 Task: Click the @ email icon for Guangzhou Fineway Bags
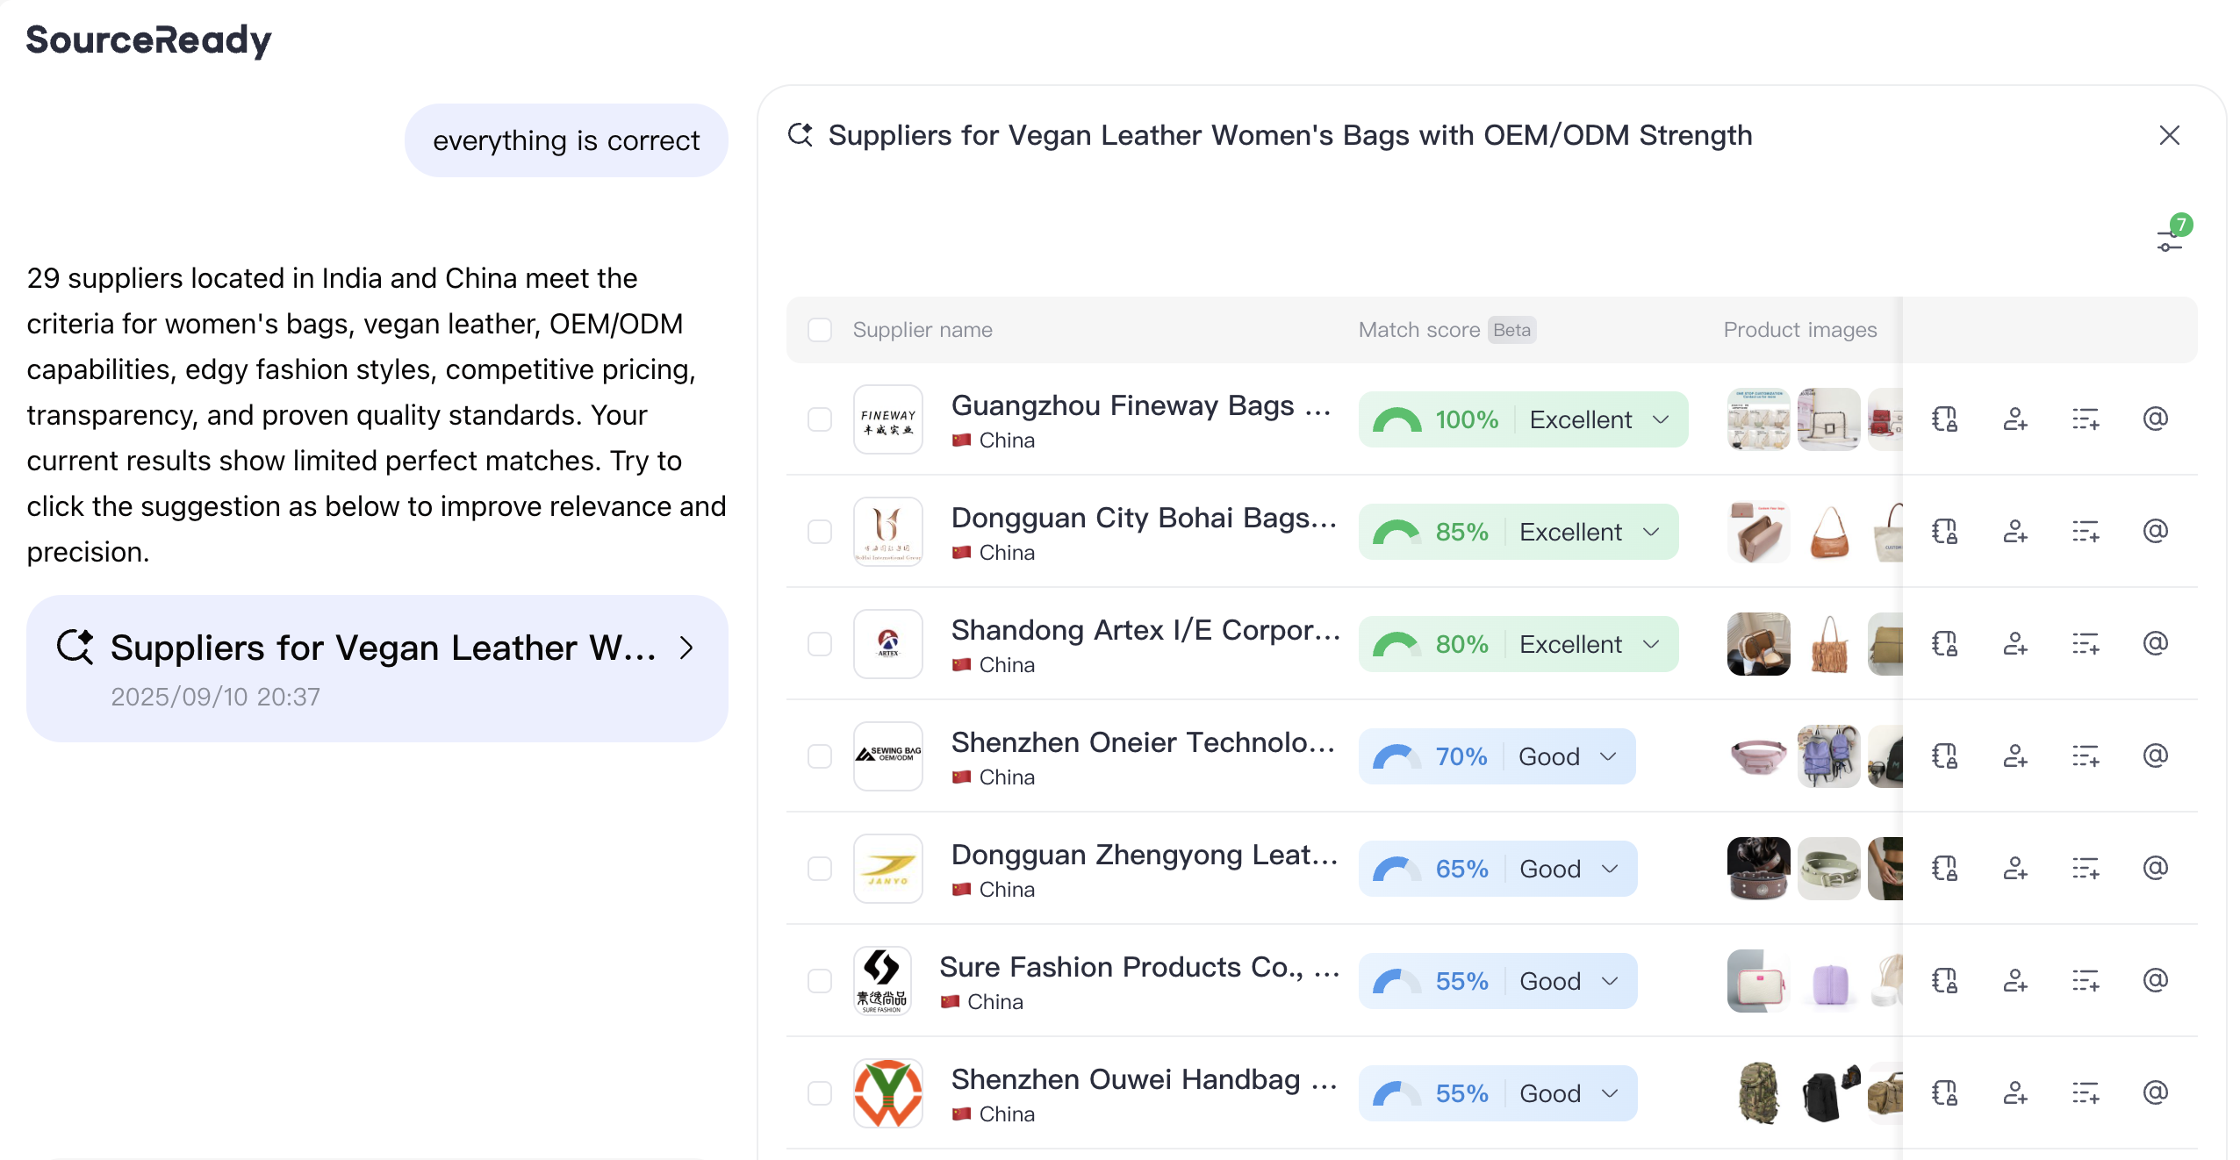2155,419
